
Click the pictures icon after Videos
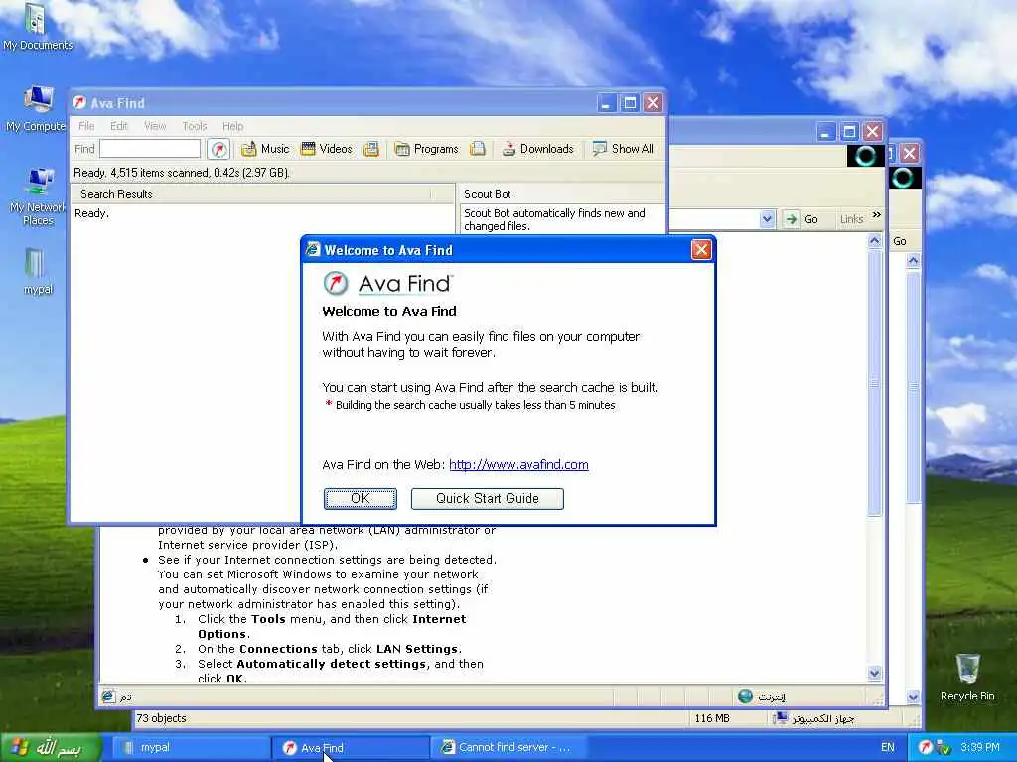coord(371,149)
